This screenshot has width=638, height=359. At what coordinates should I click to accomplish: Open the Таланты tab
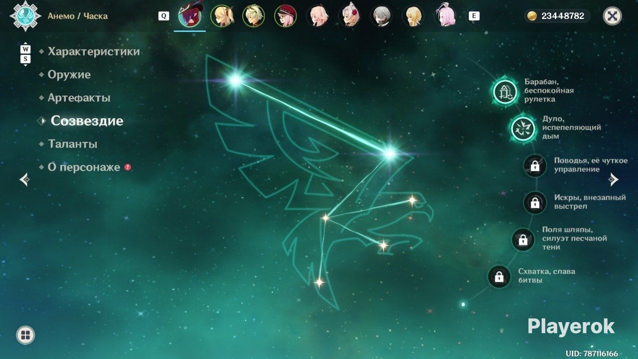tap(72, 144)
